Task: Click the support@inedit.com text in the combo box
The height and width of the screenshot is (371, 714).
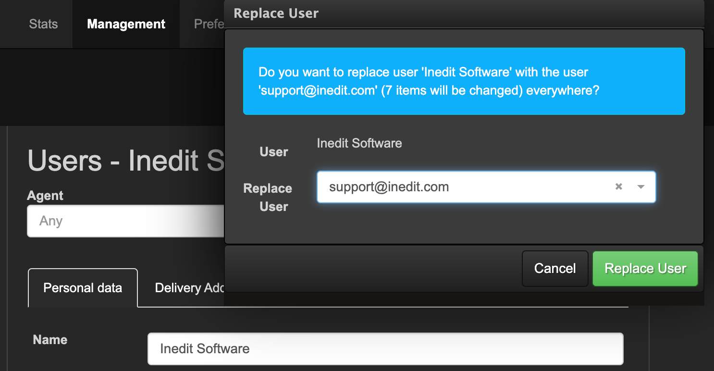Action: 389,187
